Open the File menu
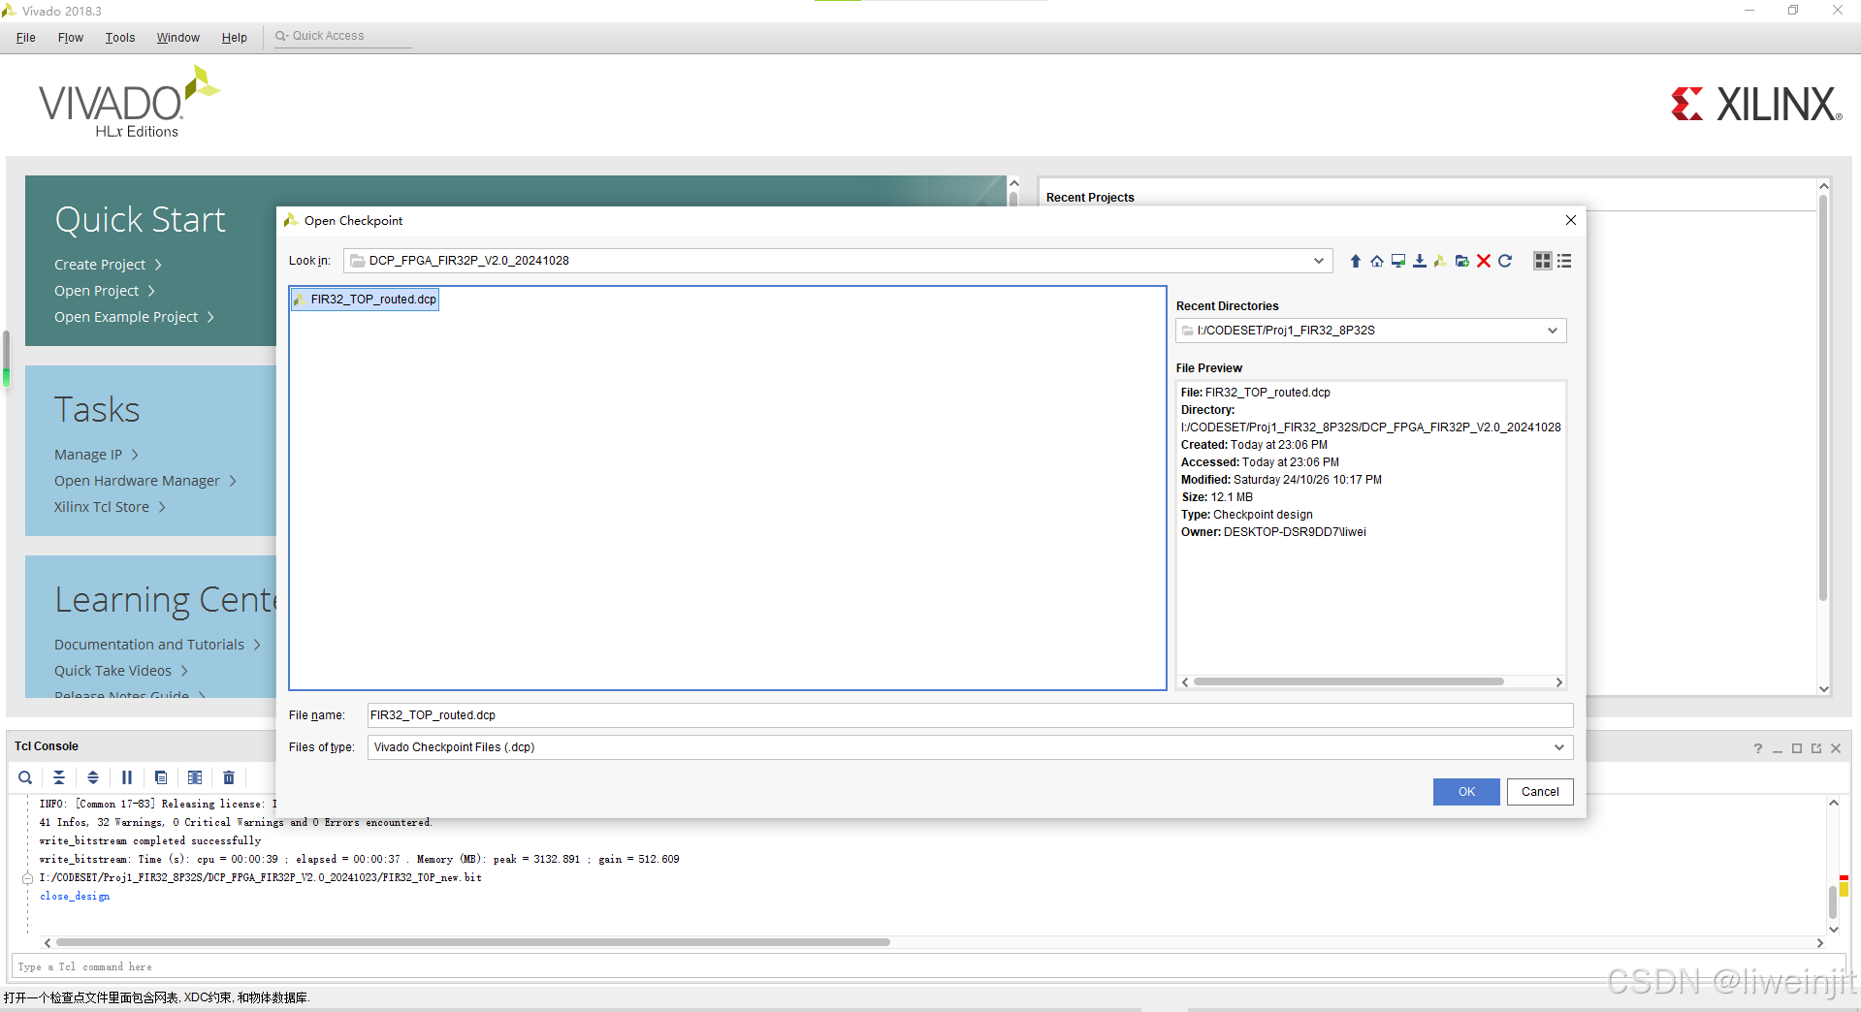This screenshot has width=1861, height=1012. 26,38
